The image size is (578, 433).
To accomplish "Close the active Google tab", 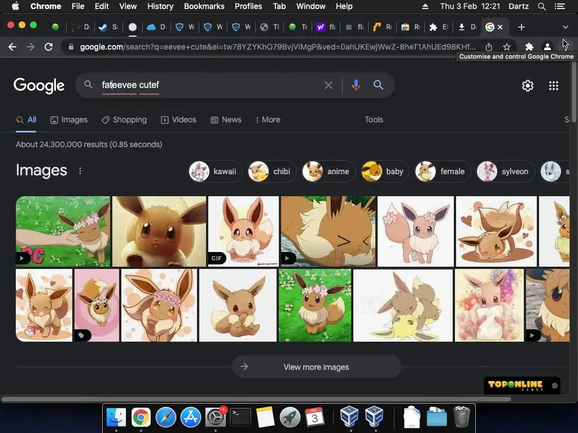I will [500, 27].
